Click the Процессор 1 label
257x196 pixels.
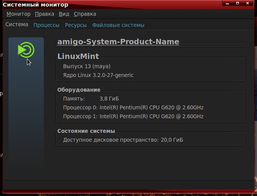80,116
